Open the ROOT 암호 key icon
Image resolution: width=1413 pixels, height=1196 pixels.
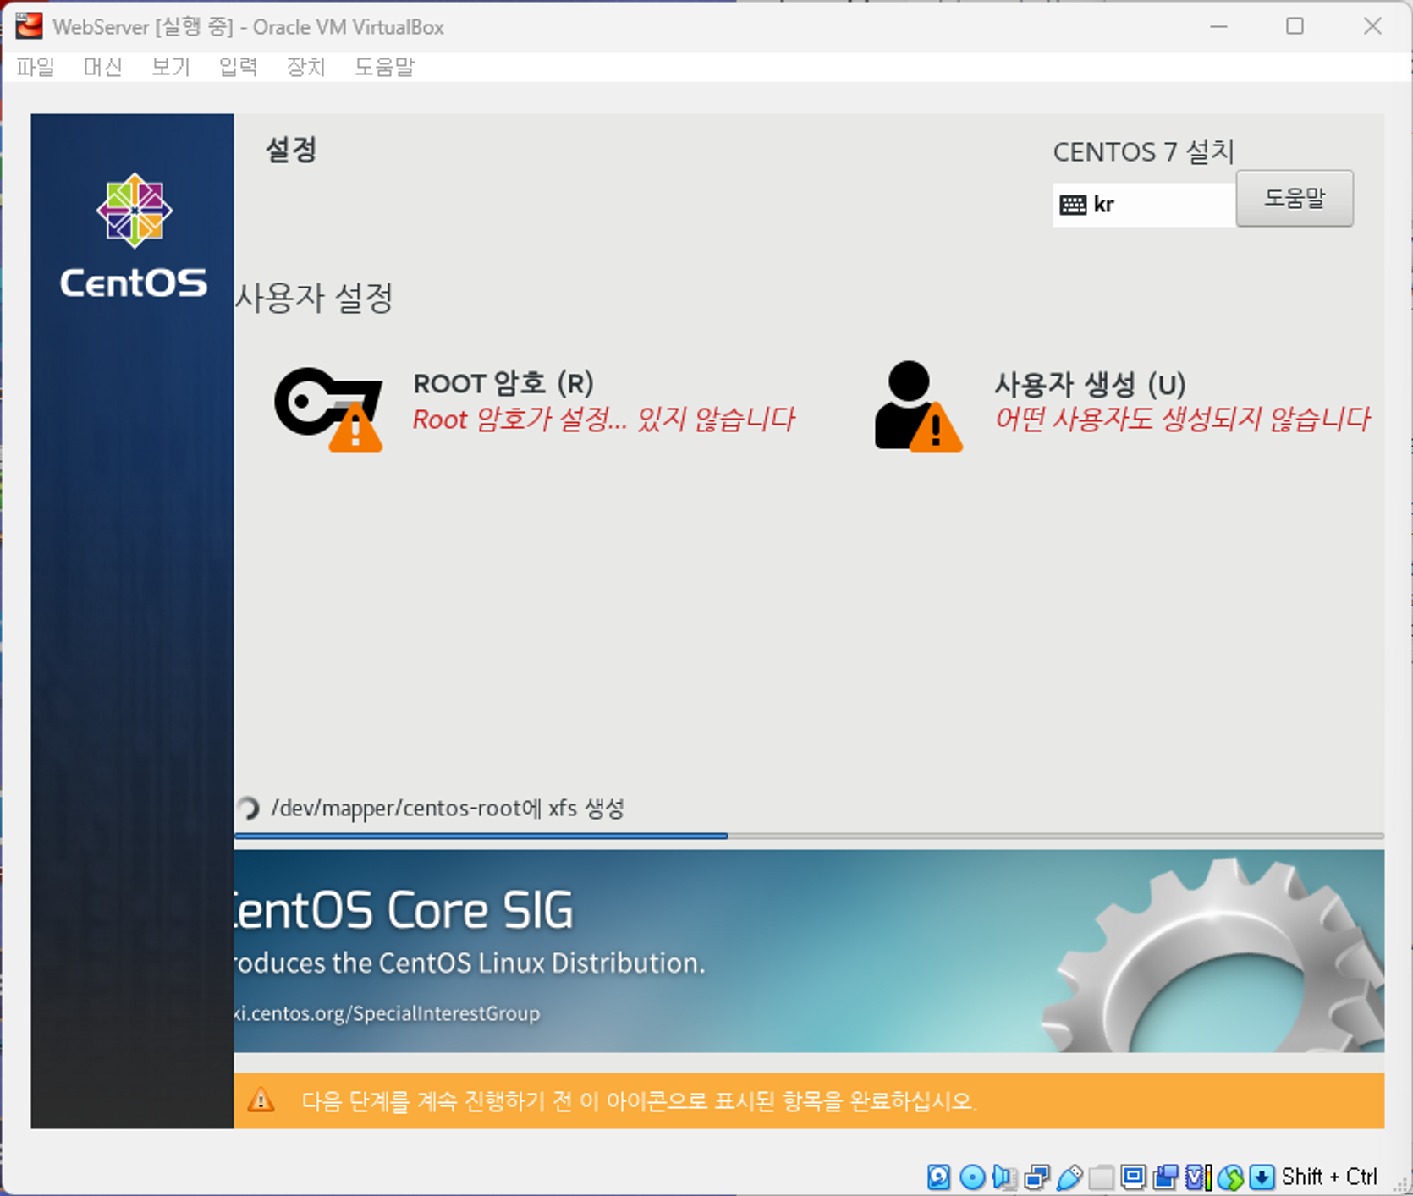coord(329,409)
